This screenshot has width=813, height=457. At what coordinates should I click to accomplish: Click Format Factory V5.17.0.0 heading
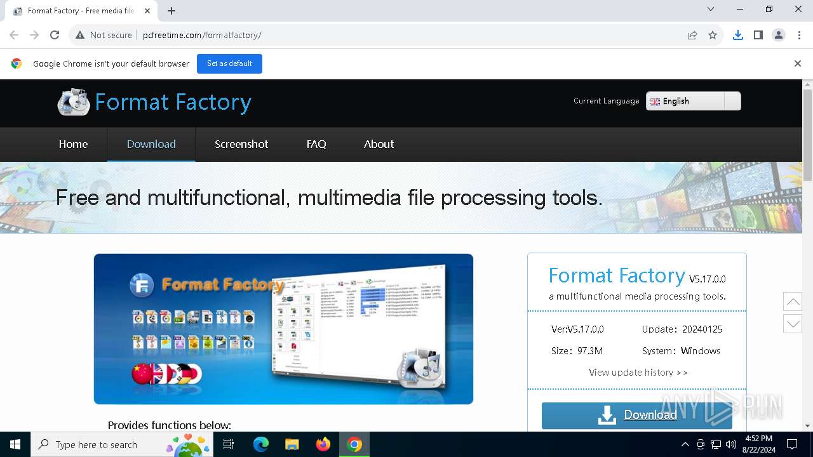coord(637,276)
